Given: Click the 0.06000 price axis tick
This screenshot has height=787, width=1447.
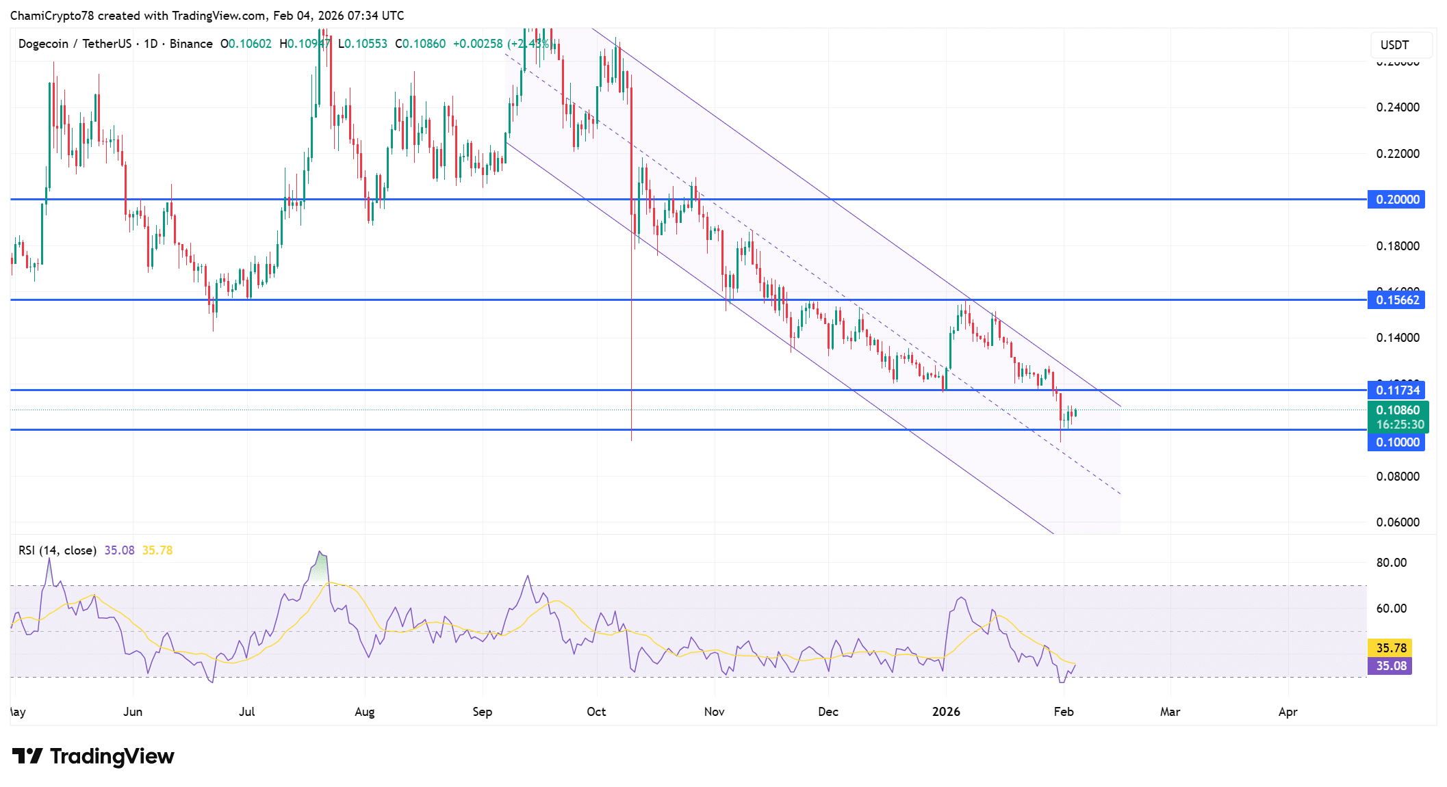Looking at the screenshot, I should (1397, 522).
